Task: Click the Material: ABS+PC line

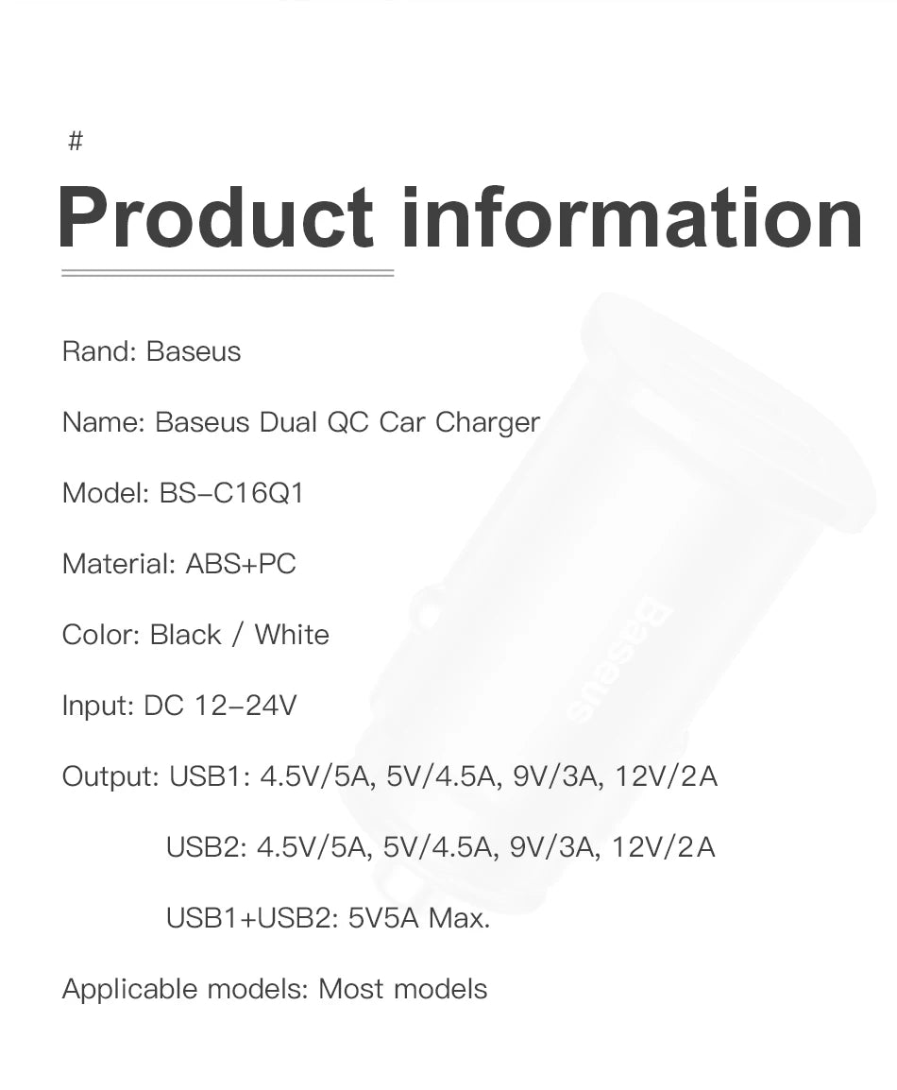Action: 178,564
